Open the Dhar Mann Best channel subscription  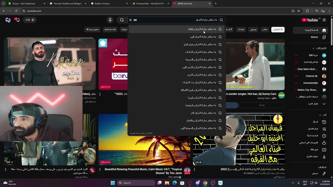coord(311,69)
